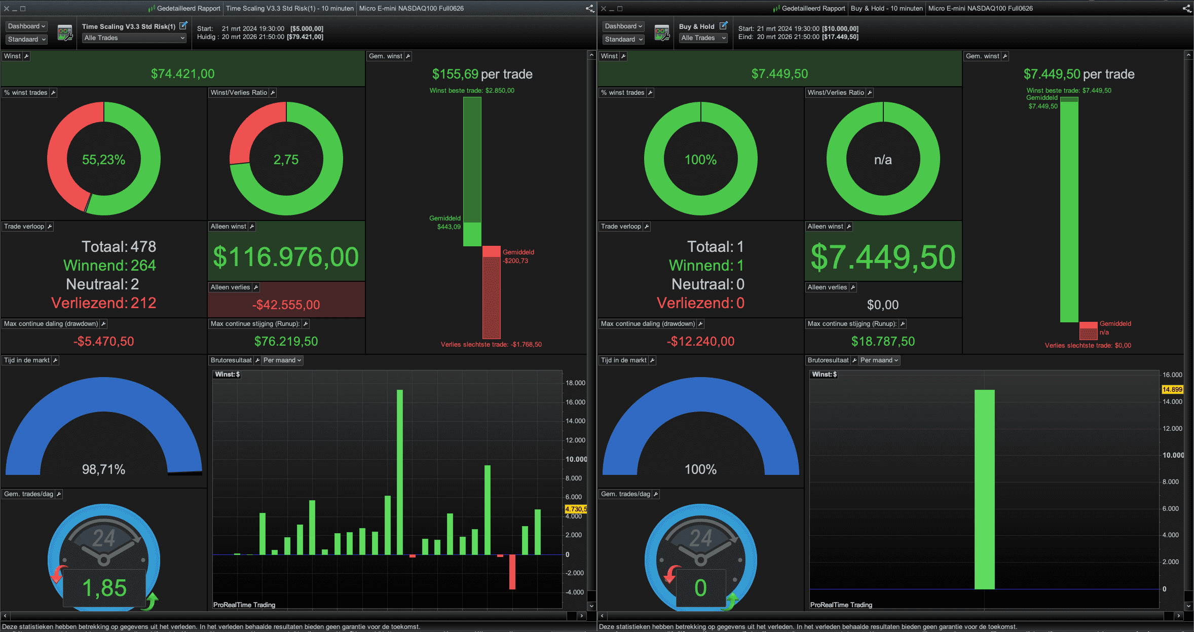This screenshot has width=1194, height=632.
Task: Open wrench settings of left Alleen verlies widget
Action: [256, 287]
